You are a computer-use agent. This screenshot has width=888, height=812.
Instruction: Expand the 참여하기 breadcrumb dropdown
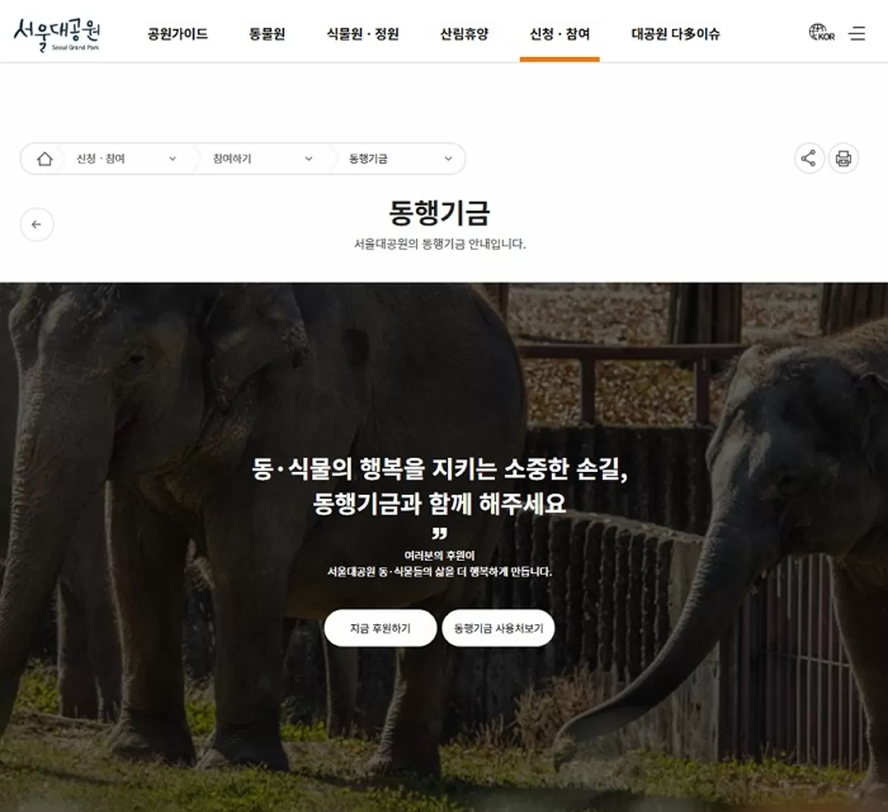pos(263,158)
